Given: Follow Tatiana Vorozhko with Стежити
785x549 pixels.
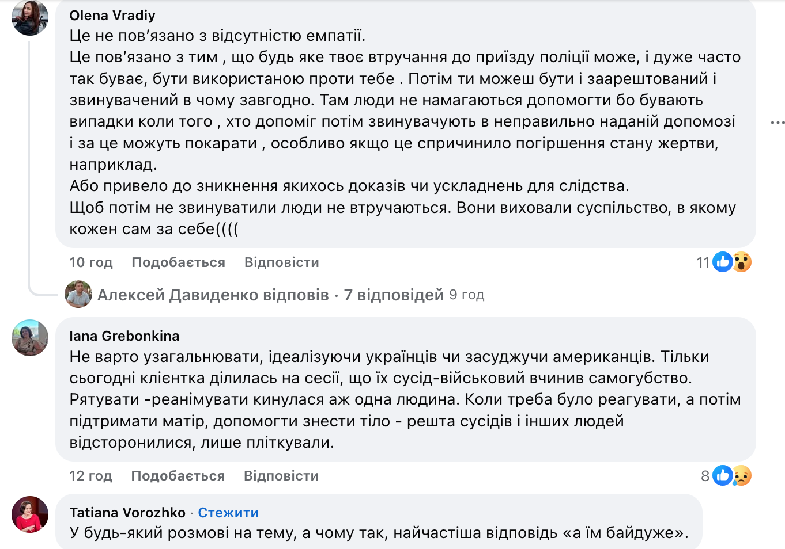Looking at the screenshot, I should pos(228,513).
